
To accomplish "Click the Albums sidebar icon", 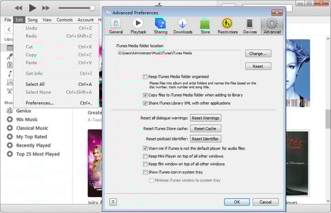I will [x=10, y=65].
